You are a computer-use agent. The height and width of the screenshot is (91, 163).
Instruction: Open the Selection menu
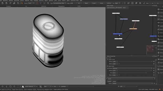pos(5,1)
